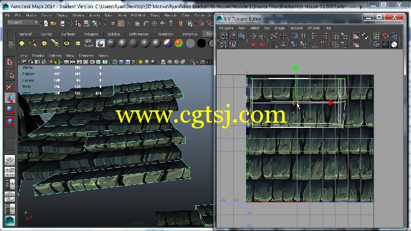Switch to the Deformation shelf tab
The height and width of the screenshot is (231, 411).
[139, 34]
